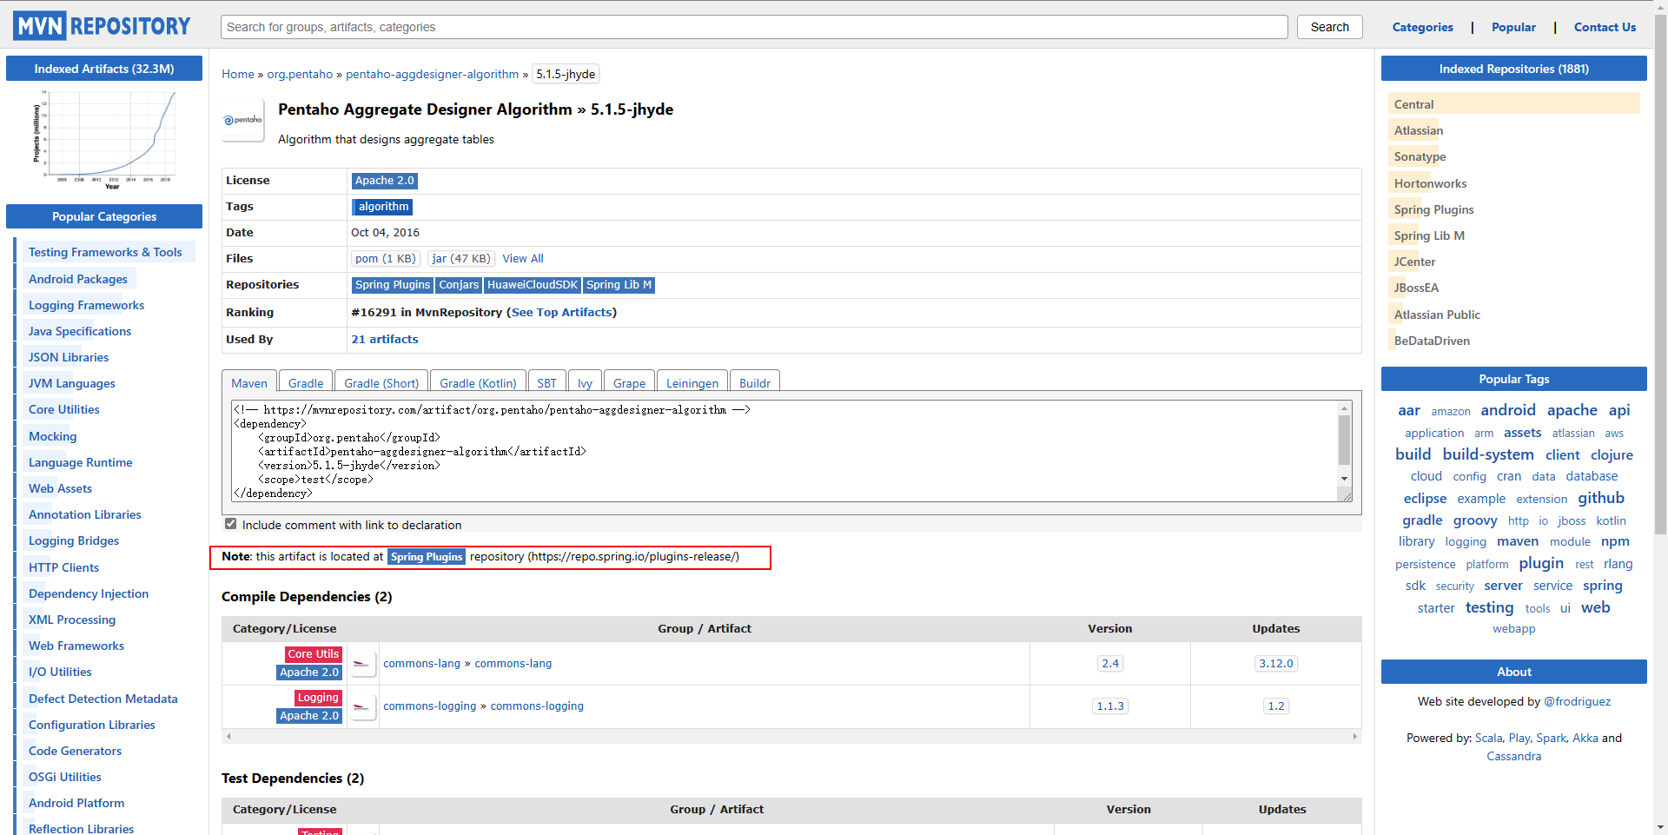Download the jar (47 KB) file
1668x835 pixels.
tap(461, 259)
